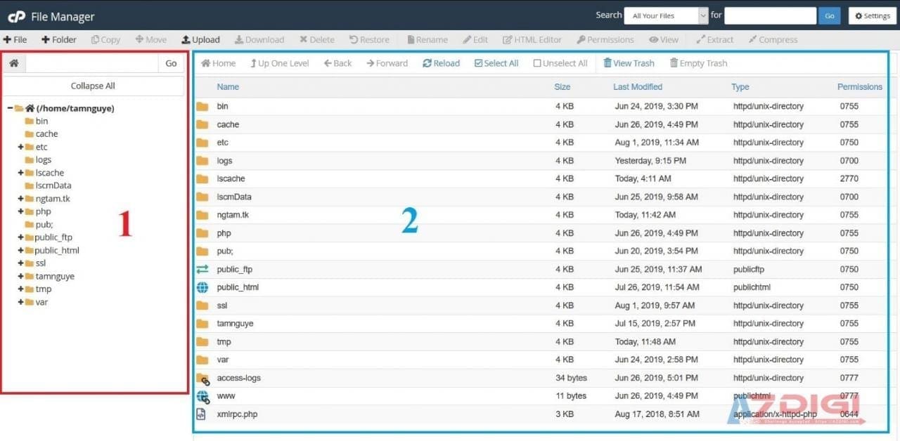Expand the public_html folder in the tree
Viewport: 900px width, 441px height.
pyautogui.click(x=20, y=250)
